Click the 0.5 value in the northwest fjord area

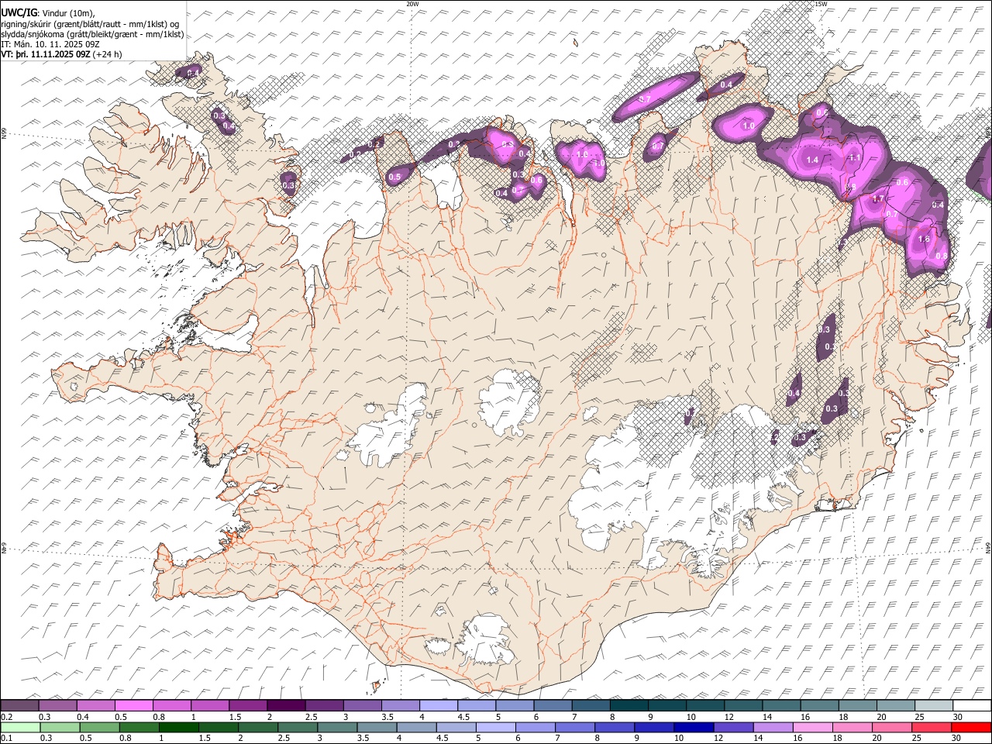click(394, 177)
